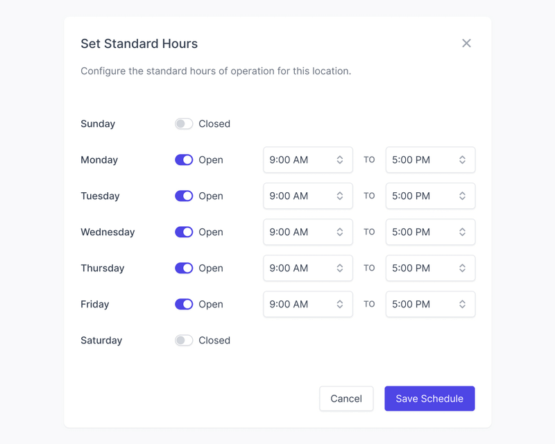The width and height of the screenshot is (555, 444).
Task: Toggle Sunday to open
Action: tap(184, 124)
